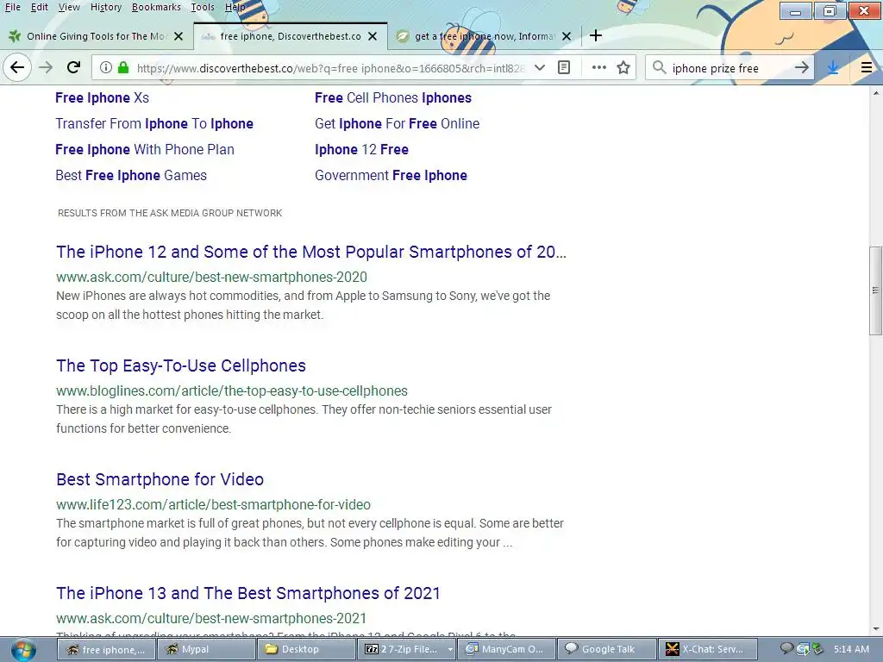The width and height of the screenshot is (883, 662).
Task: Switch to Mypal taskbar button
Action: point(206,650)
